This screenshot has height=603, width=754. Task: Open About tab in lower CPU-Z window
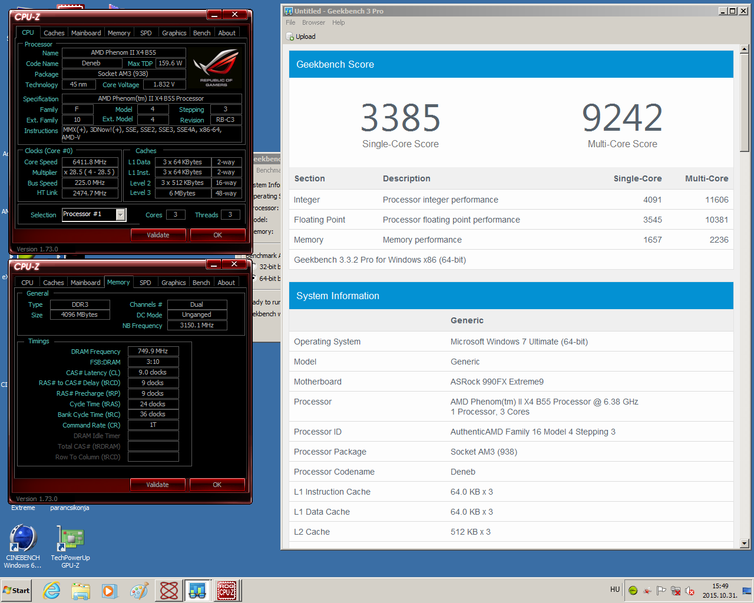(x=226, y=283)
